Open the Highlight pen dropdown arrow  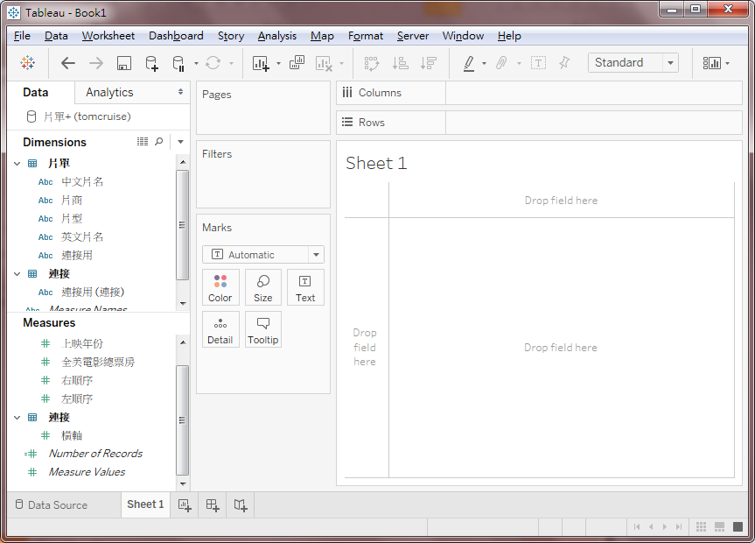point(484,63)
